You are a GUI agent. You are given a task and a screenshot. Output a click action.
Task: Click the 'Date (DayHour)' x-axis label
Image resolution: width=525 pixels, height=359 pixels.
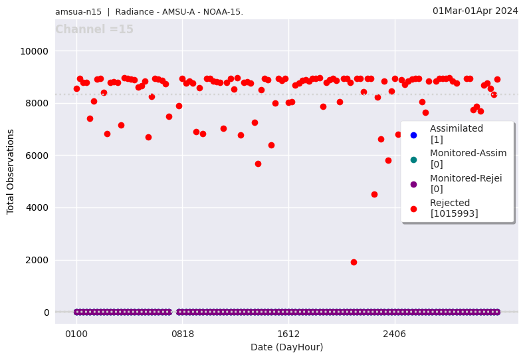(286, 347)
